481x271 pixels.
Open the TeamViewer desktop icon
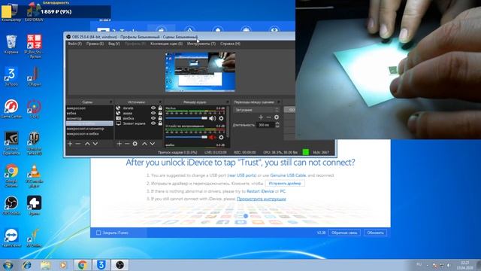coord(11,238)
